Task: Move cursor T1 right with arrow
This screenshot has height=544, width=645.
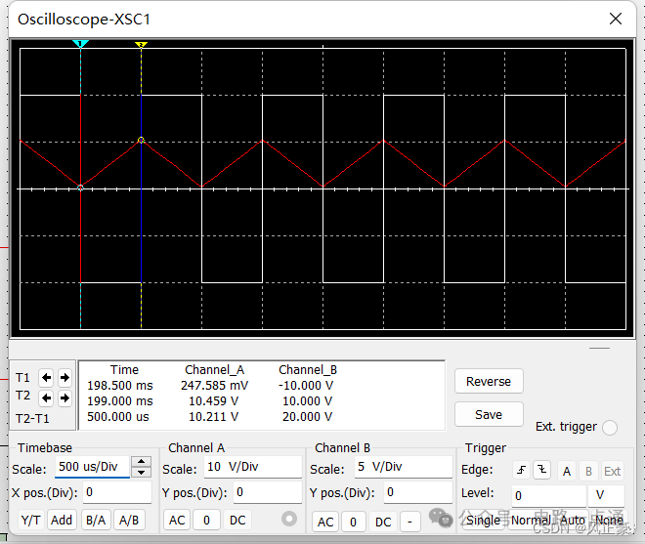Action: 64,377
